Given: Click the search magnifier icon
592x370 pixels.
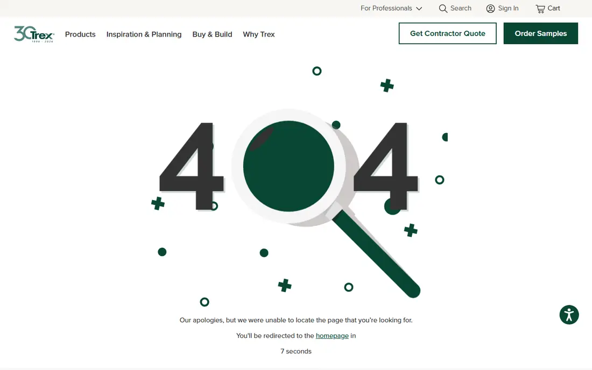Looking at the screenshot, I should click(x=443, y=9).
